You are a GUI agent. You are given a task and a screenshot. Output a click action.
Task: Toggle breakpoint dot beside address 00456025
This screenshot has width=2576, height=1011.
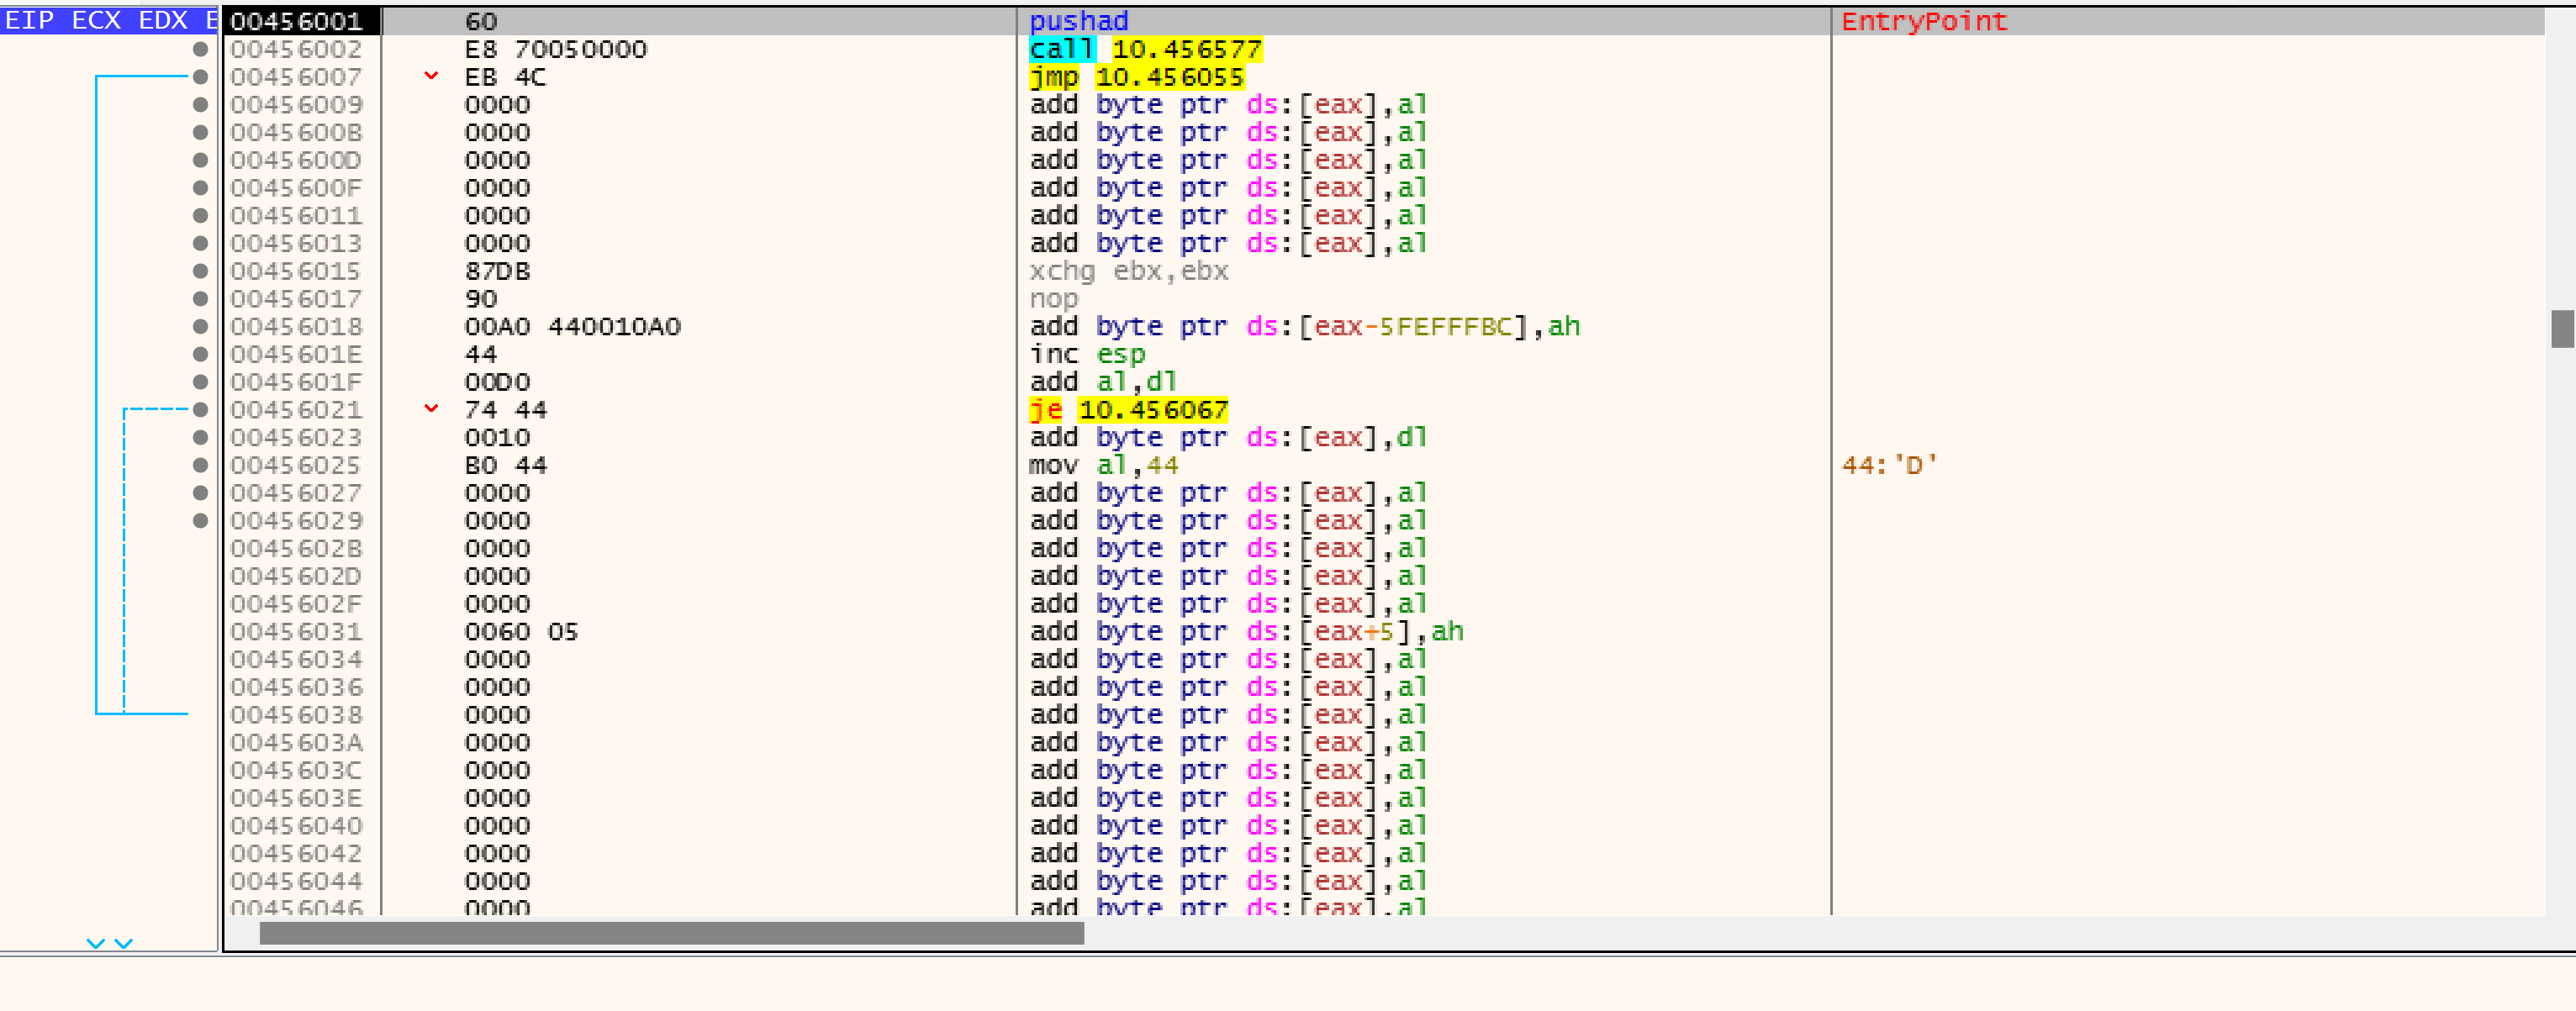click(x=200, y=465)
